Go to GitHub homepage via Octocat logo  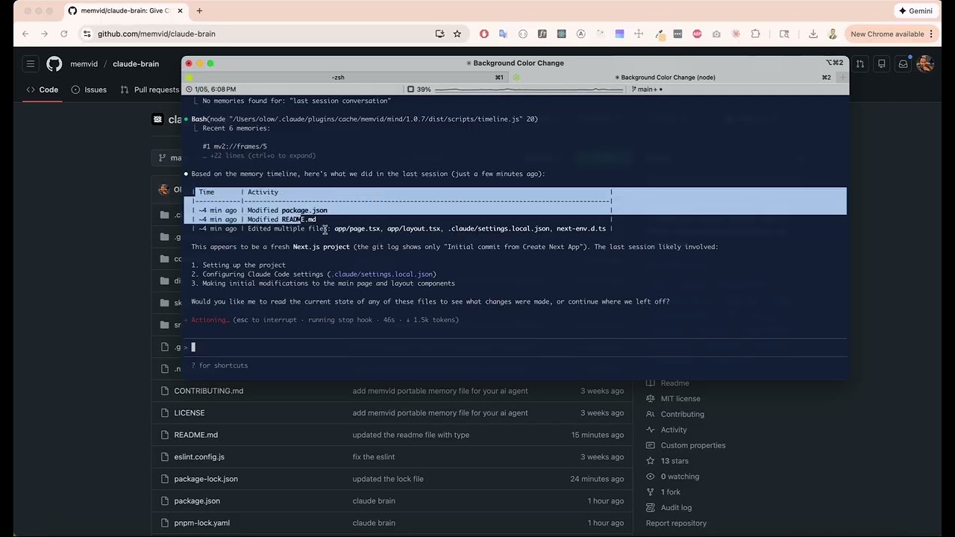[x=54, y=64]
